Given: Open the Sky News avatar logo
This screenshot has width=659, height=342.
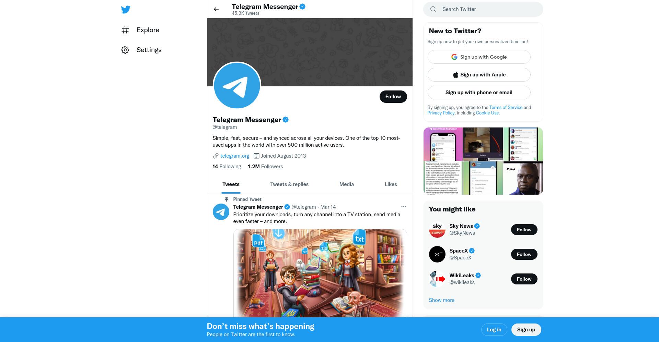Looking at the screenshot, I should (x=437, y=230).
